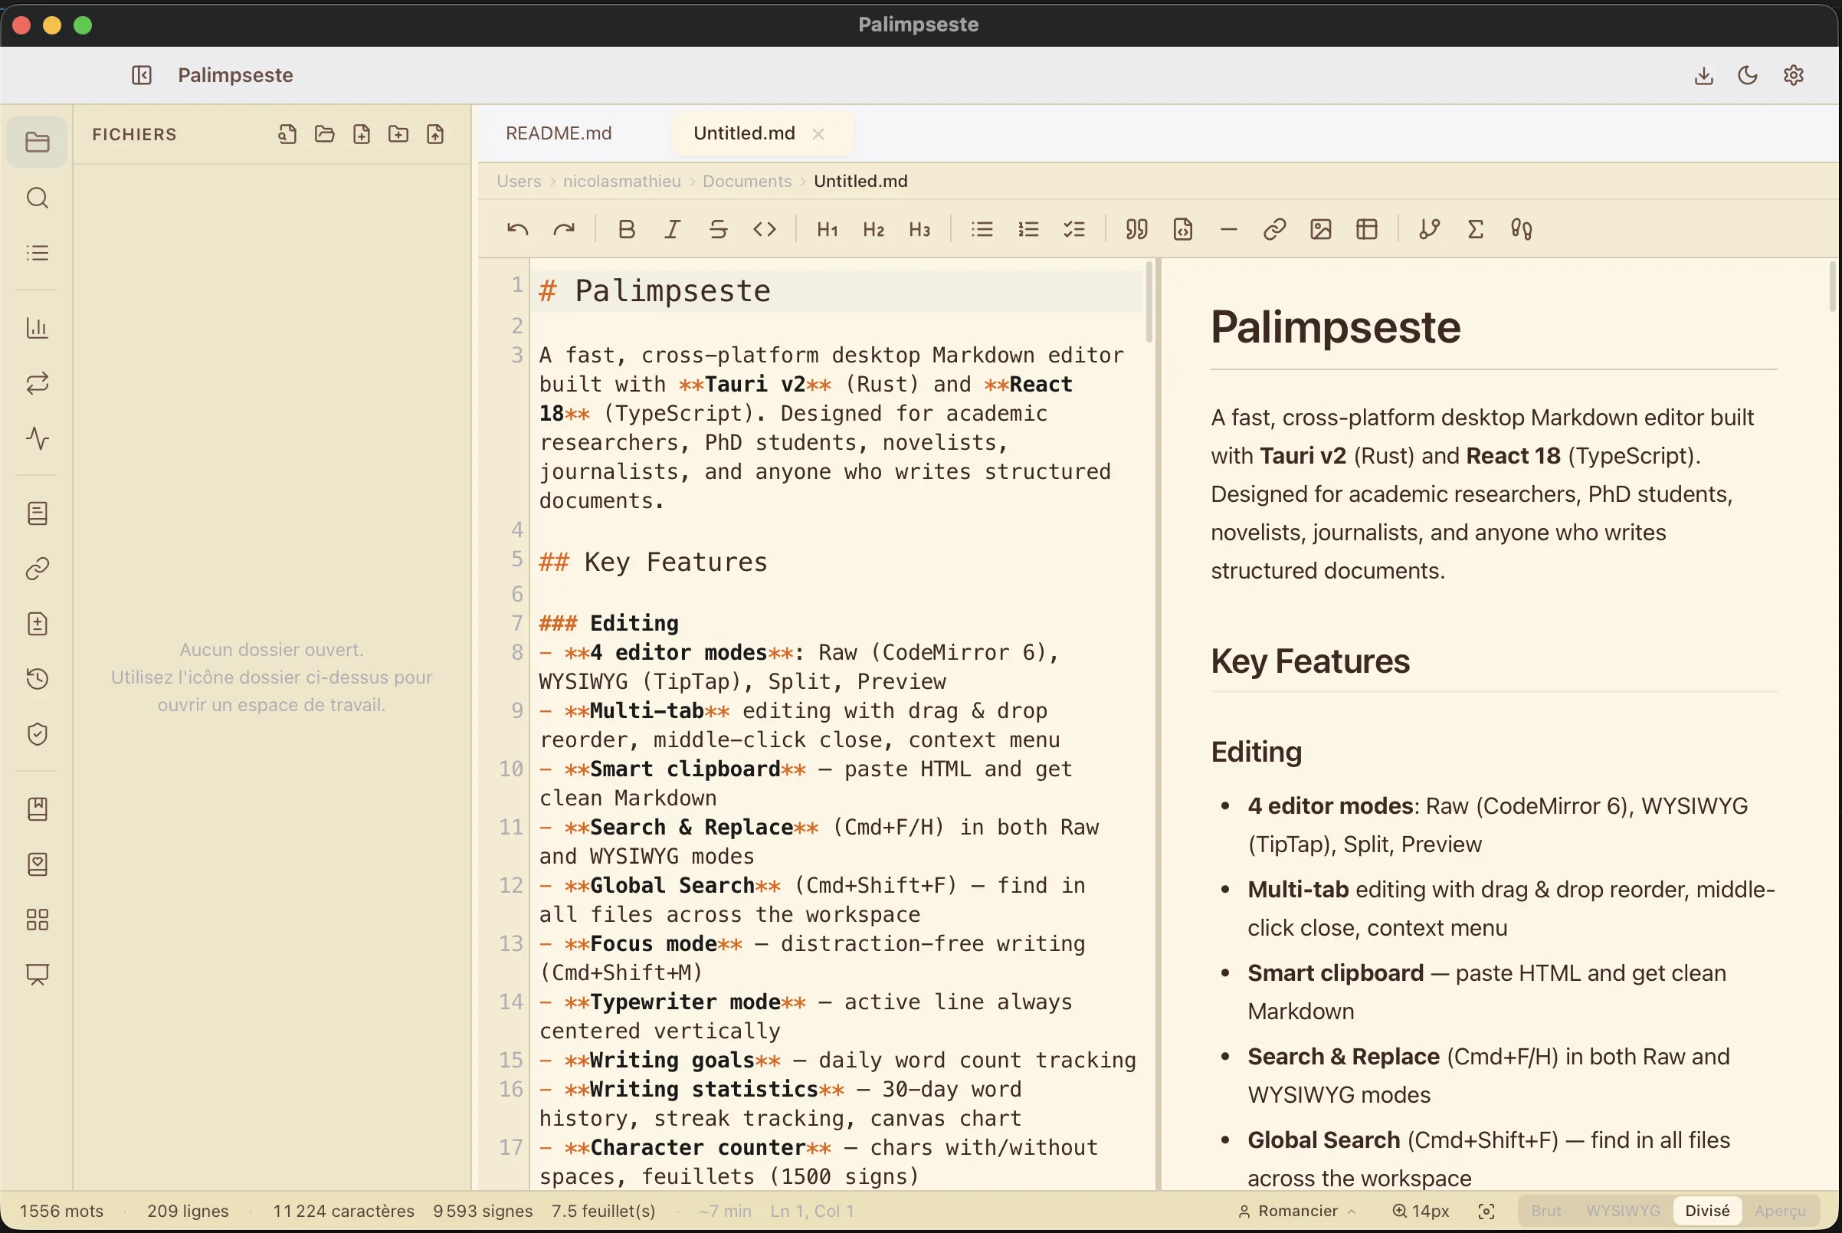Undo the last edit
1842x1233 pixels.
click(517, 230)
